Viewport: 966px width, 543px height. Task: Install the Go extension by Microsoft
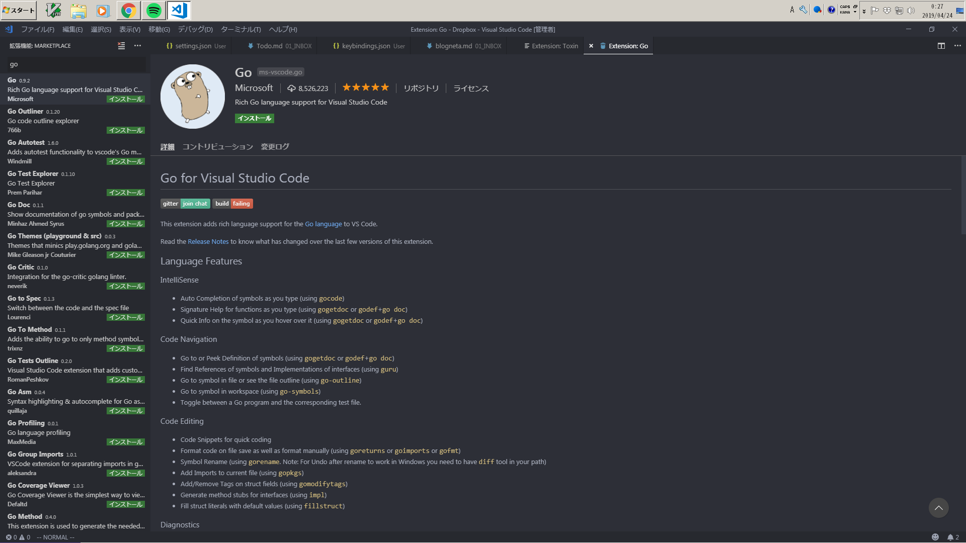click(255, 118)
